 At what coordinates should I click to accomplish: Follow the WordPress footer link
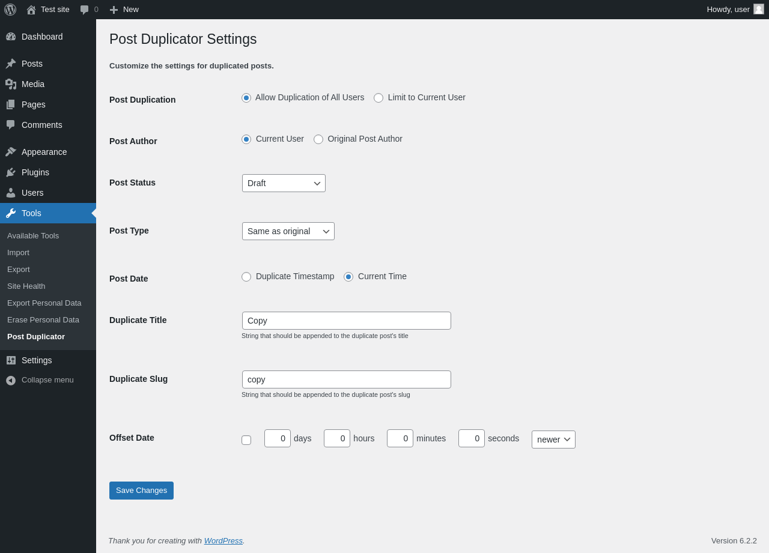[x=223, y=541]
